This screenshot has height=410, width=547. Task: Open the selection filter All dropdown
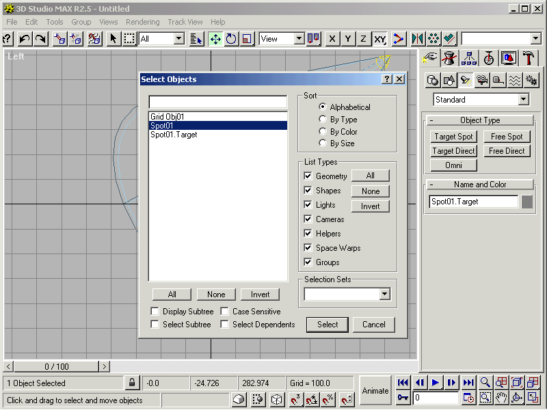coord(179,38)
